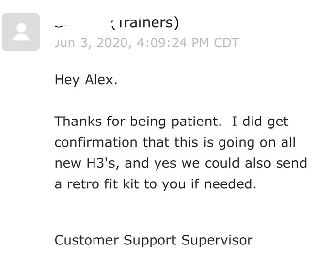Click the word "confirmation" in the message
This screenshot has height=274, width=315.
[x=96, y=142]
